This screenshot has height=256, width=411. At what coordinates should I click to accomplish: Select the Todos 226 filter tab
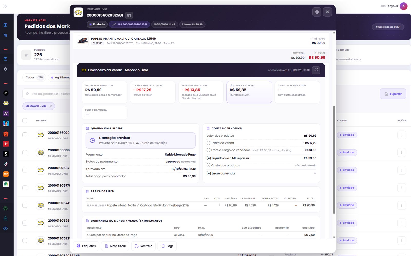[34, 77]
